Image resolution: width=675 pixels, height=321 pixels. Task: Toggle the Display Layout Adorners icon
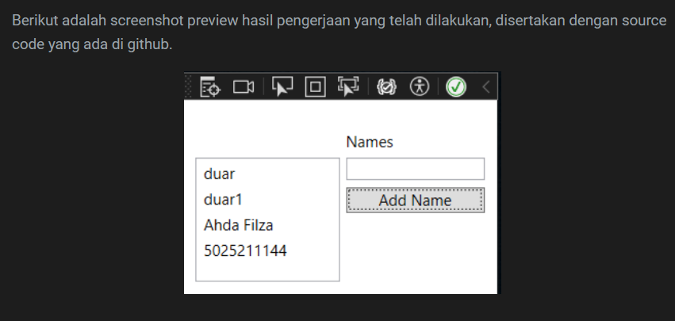pos(315,87)
